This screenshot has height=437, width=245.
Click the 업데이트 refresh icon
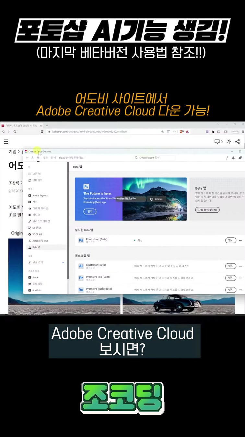pyautogui.click(x=30, y=180)
